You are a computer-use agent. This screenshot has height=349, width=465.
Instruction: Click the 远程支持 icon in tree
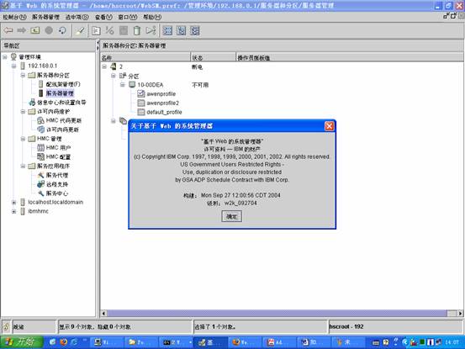40,184
